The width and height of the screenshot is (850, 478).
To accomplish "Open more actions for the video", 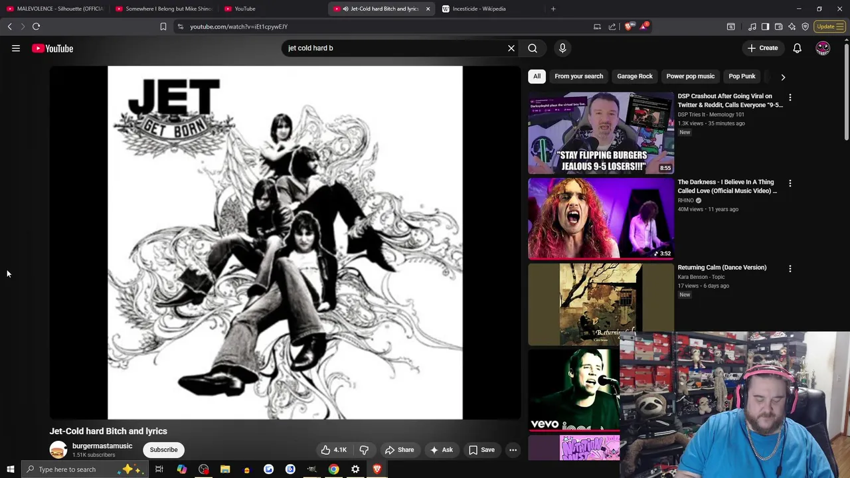I will point(513,449).
